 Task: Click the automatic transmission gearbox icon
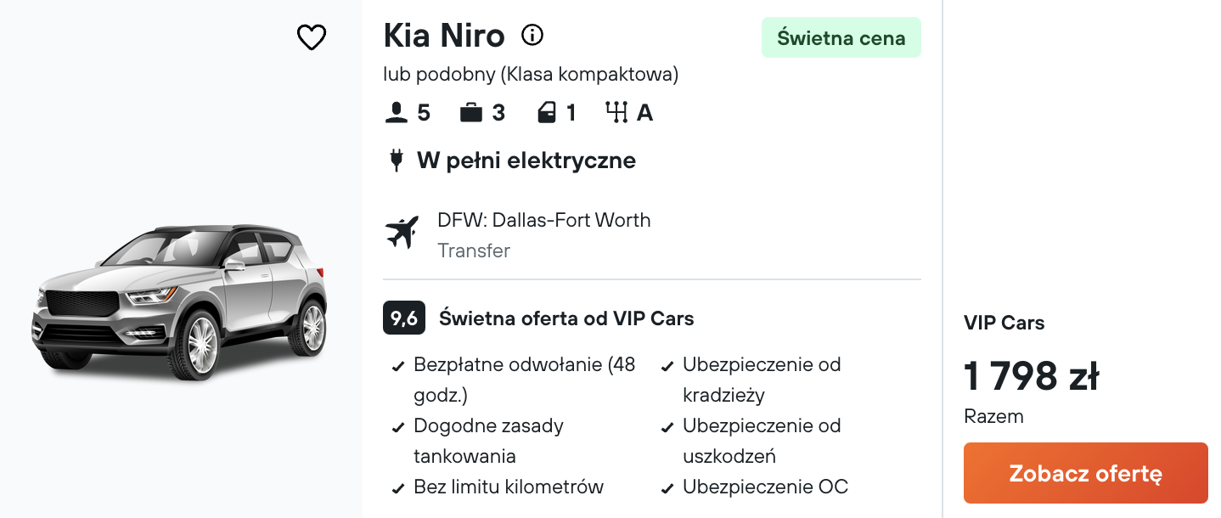click(616, 113)
